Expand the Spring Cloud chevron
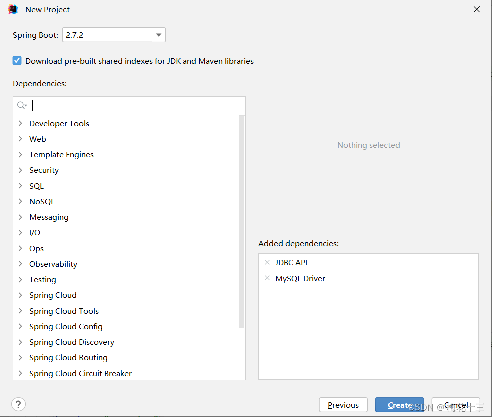 click(20, 295)
